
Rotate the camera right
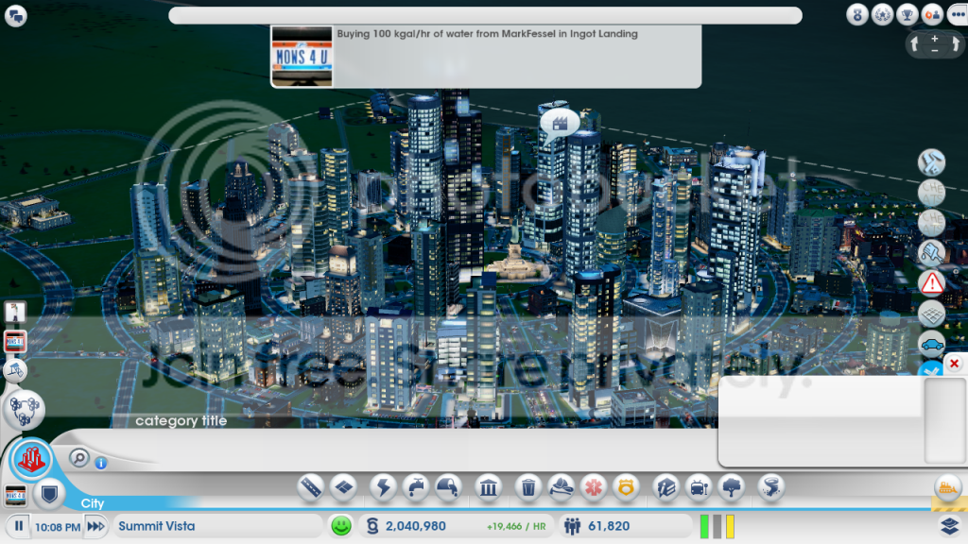955,43
